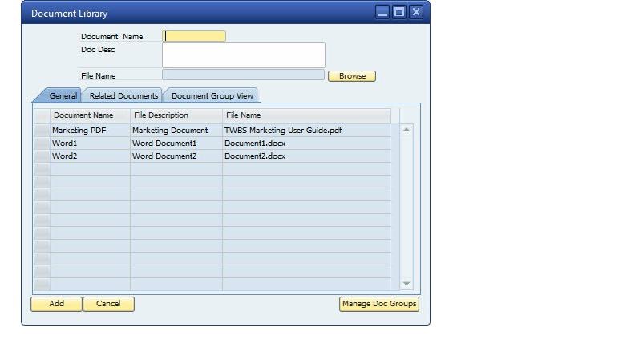This screenshot has height=360, width=631.
Task: Open Manage Doc Groups
Action: (379, 304)
